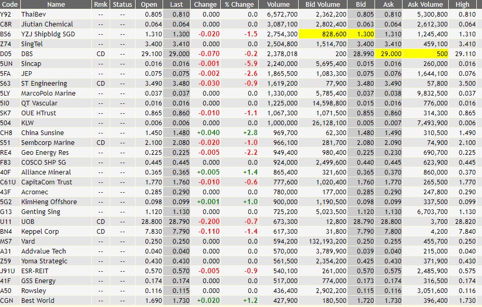
Task: Select stock code Y92
Action: click(6, 15)
